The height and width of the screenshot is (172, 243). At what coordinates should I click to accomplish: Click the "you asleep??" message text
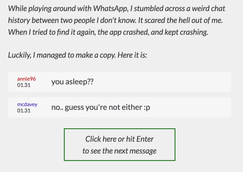point(73,82)
